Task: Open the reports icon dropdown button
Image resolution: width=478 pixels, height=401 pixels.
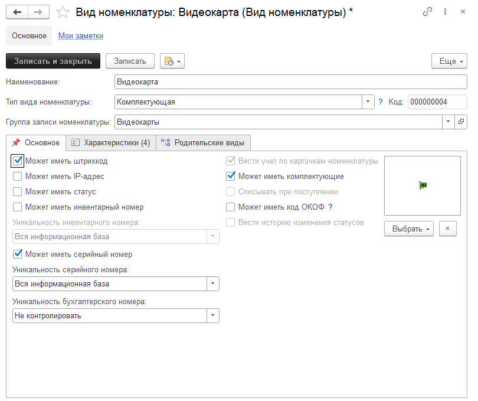Action: [x=172, y=61]
